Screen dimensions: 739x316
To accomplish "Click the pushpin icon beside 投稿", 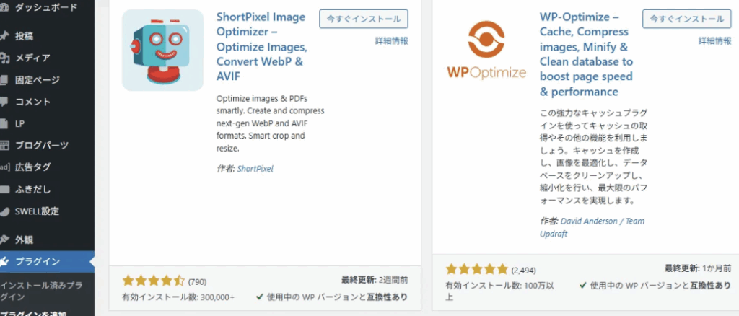I will pyautogui.click(x=4, y=35).
